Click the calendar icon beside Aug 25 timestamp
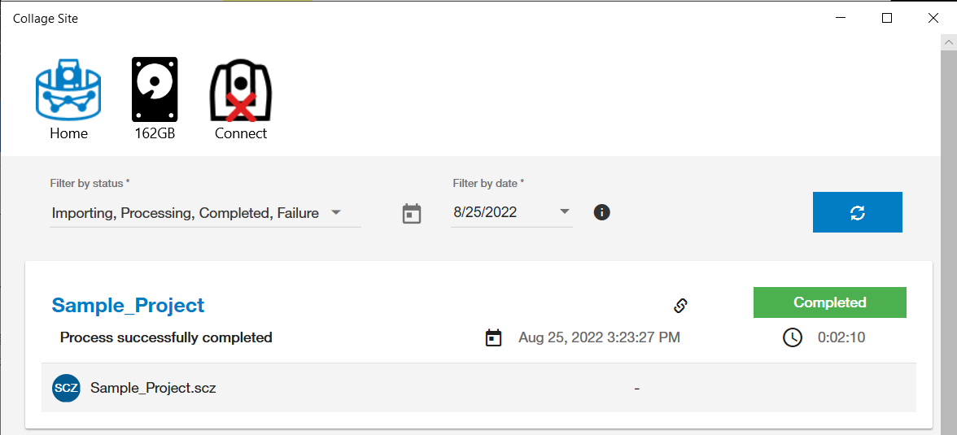 pos(493,337)
